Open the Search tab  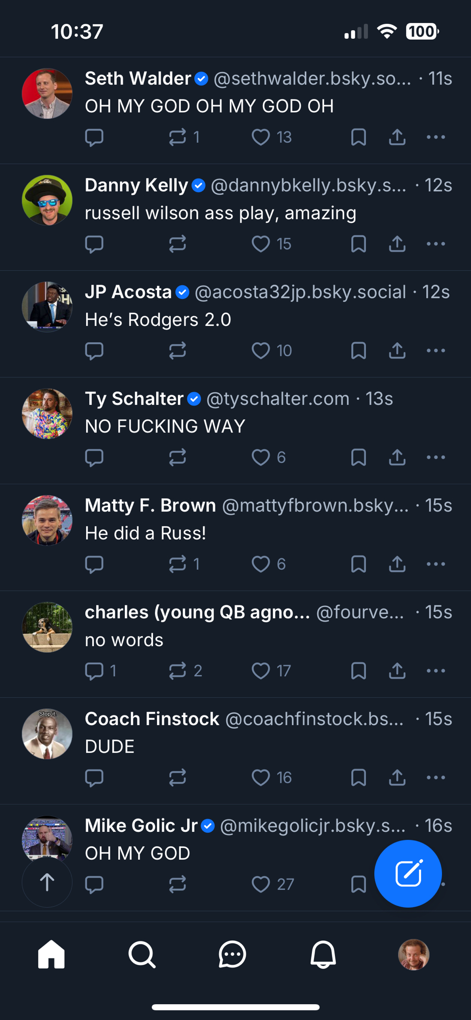click(x=142, y=954)
